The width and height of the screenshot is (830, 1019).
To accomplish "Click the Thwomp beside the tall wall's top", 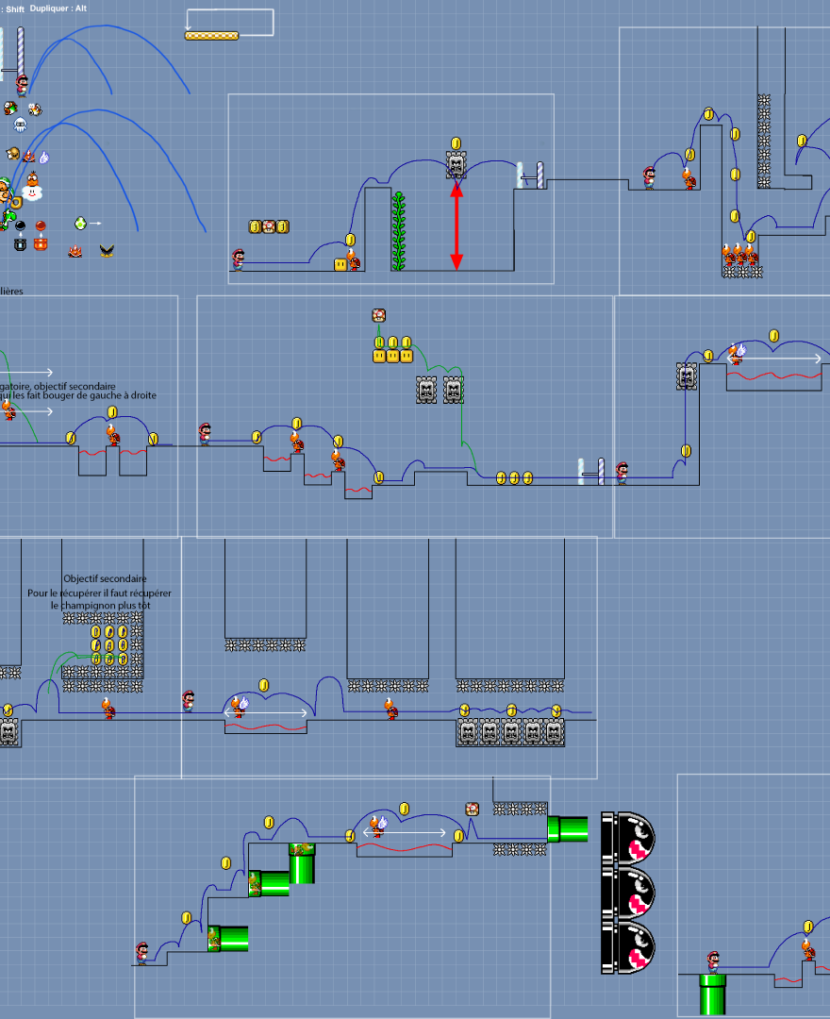I will [687, 376].
